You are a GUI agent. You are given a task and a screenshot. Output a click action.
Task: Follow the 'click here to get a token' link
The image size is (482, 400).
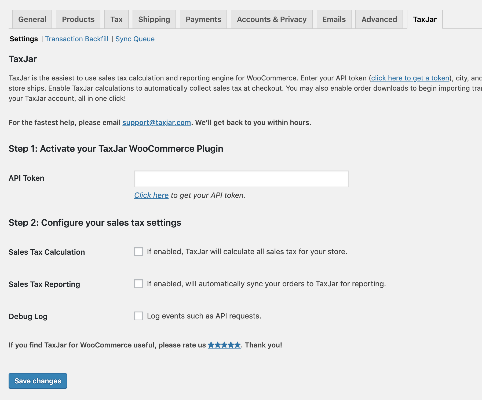point(410,78)
